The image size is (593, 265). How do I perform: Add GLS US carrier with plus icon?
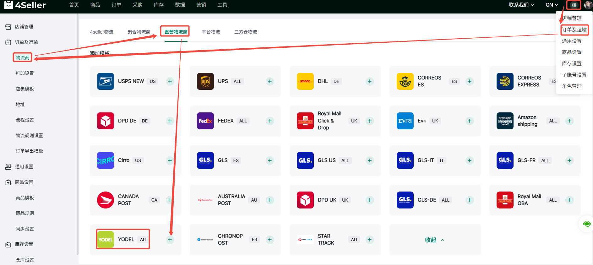[x=370, y=160]
